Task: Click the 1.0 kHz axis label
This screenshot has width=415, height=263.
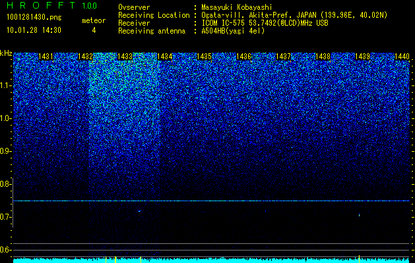Action: pos(5,119)
